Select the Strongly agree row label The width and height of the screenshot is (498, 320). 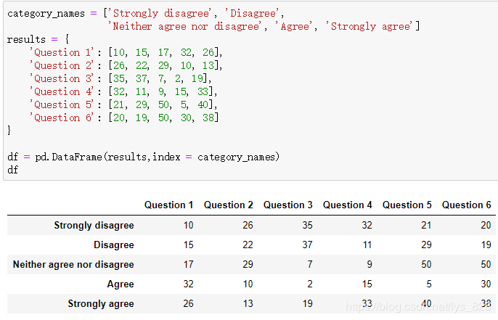point(101,304)
